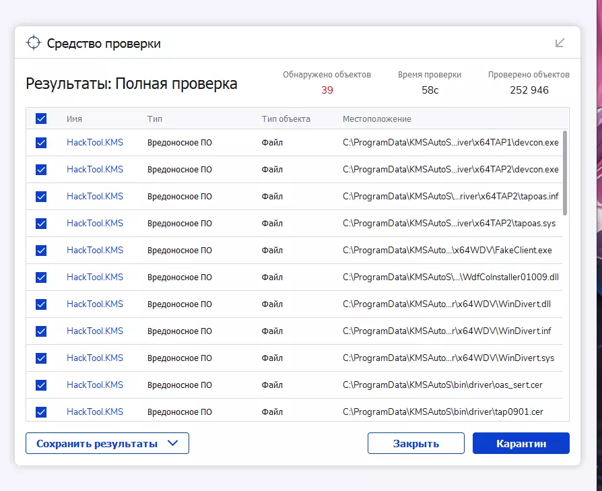Click the crosshair scan tool icon
Viewport: 602px width, 491px height.
point(34,42)
